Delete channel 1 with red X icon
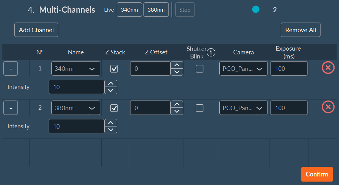 click(328, 68)
